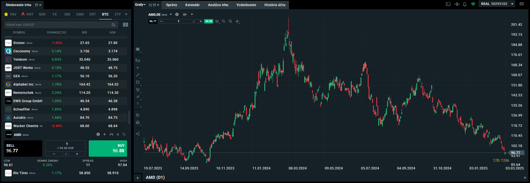Open the Kalendár tab
Screen dimensions: 530x183
192,5
